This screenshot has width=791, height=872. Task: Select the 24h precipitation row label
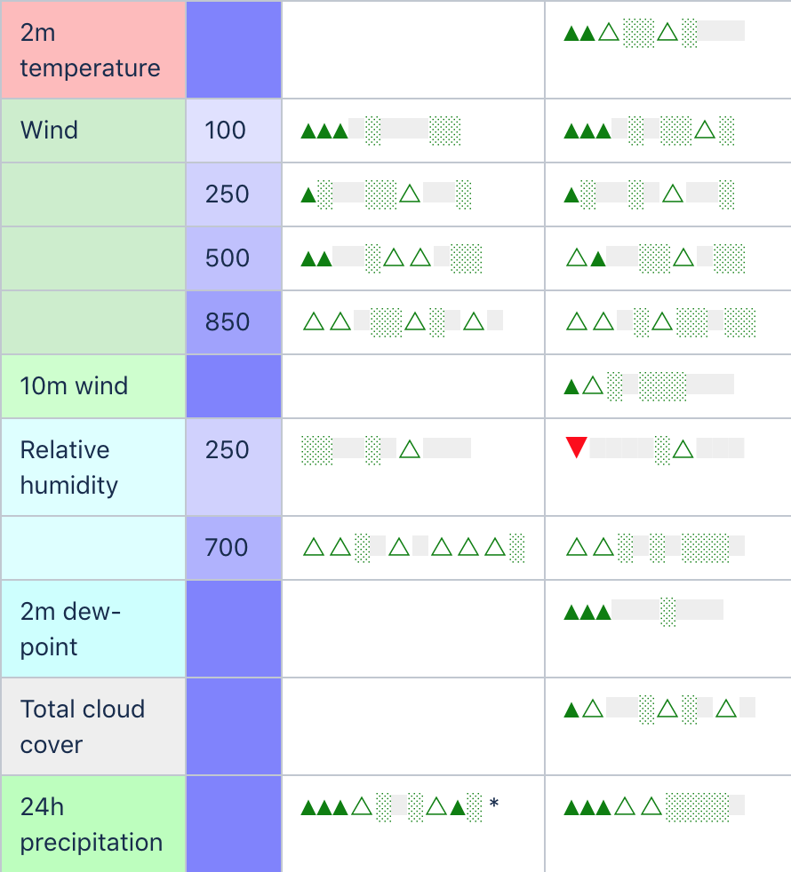point(92,824)
